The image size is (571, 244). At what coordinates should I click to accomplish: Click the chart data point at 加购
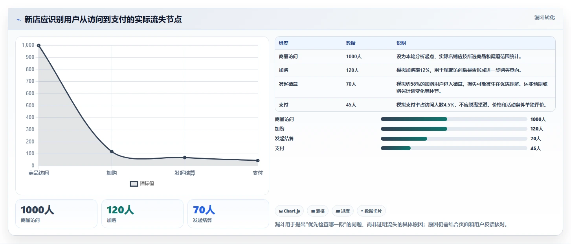(x=112, y=152)
